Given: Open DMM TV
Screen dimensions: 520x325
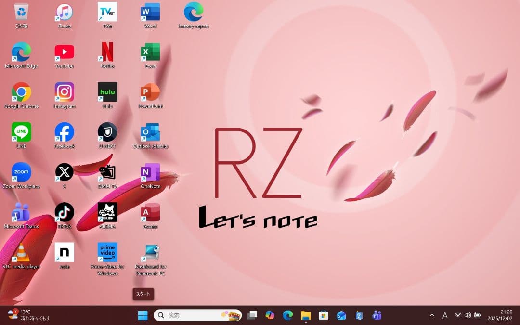Looking at the screenshot, I should point(107,172).
